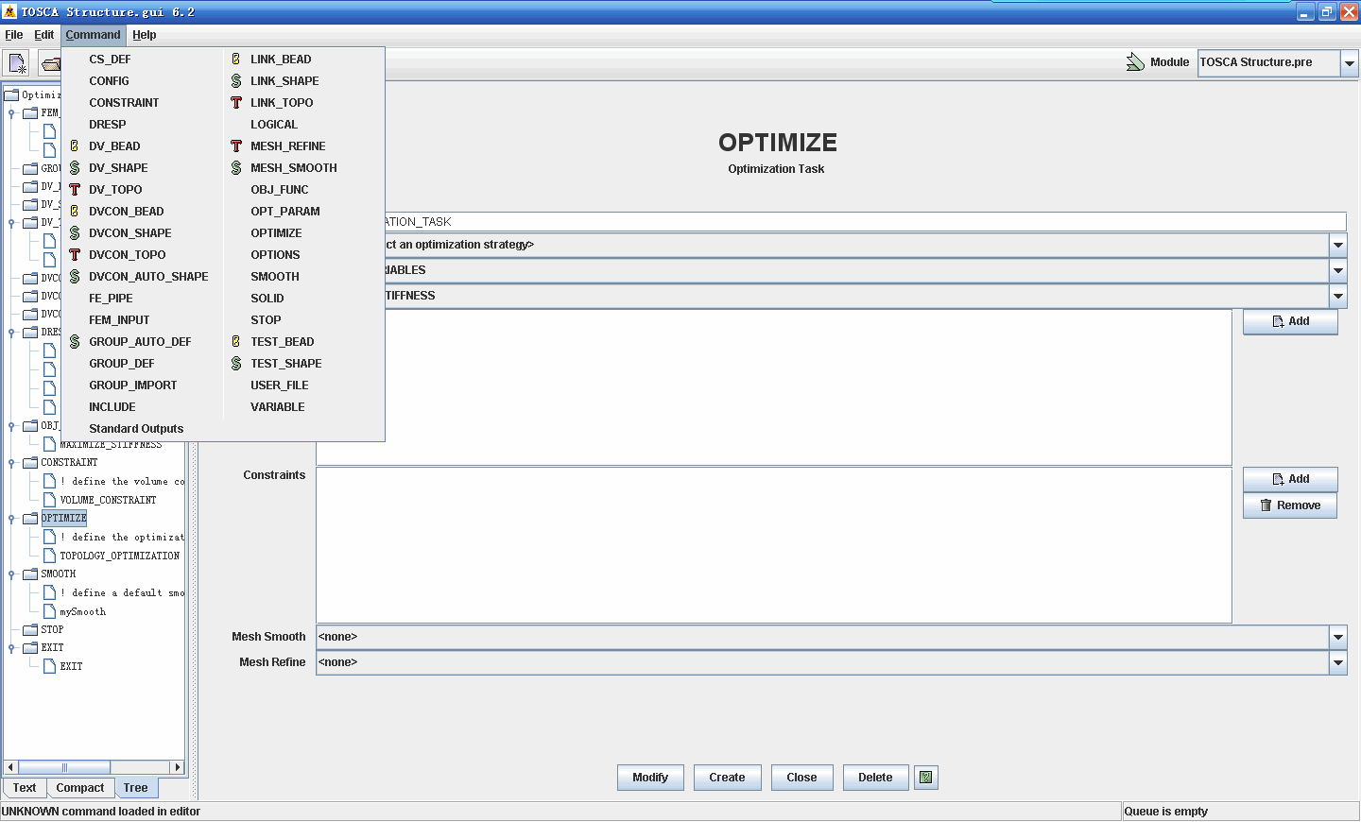Choose LINK_BEAD from the Command menu

point(280,60)
